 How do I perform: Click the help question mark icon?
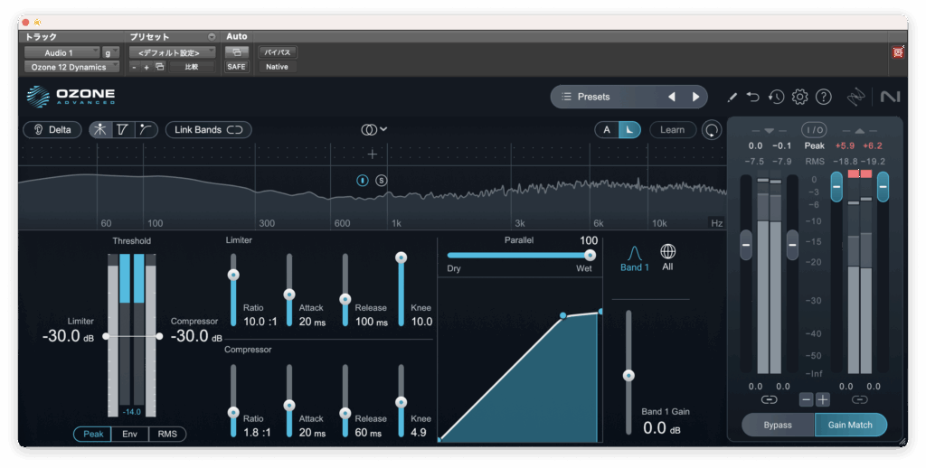[x=823, y=97]
